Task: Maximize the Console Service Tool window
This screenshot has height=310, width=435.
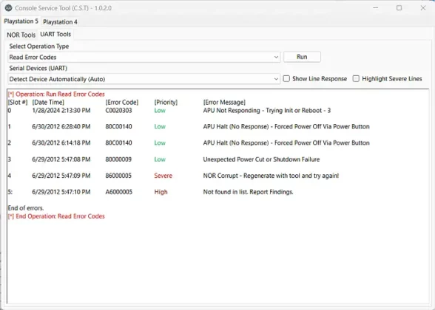Action: click(399, 7)
